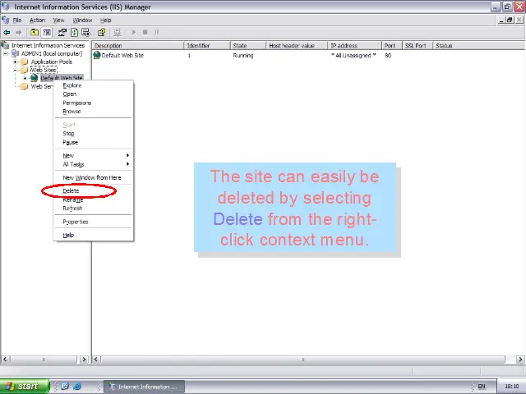Click the Up one level folder icon
526x394 pixels.
point(35,33)
